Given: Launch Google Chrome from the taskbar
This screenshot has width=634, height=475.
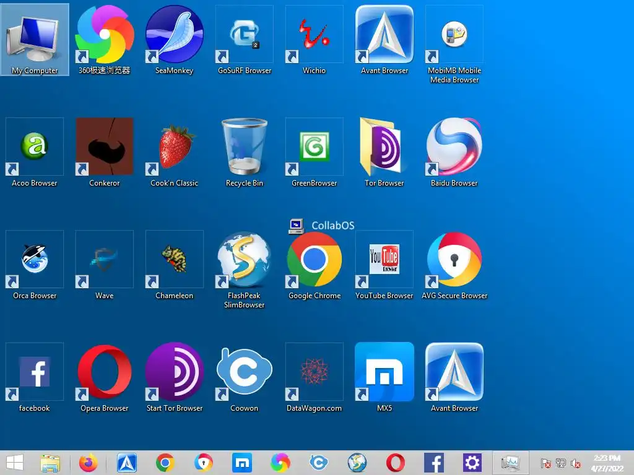Looking at the screenshot, I should click(x=165, y=463).
